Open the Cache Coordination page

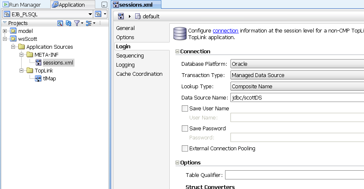[139, 74]
